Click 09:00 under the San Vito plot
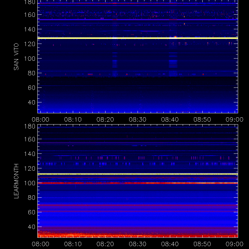249x249 pixels. tap(235, 120)
